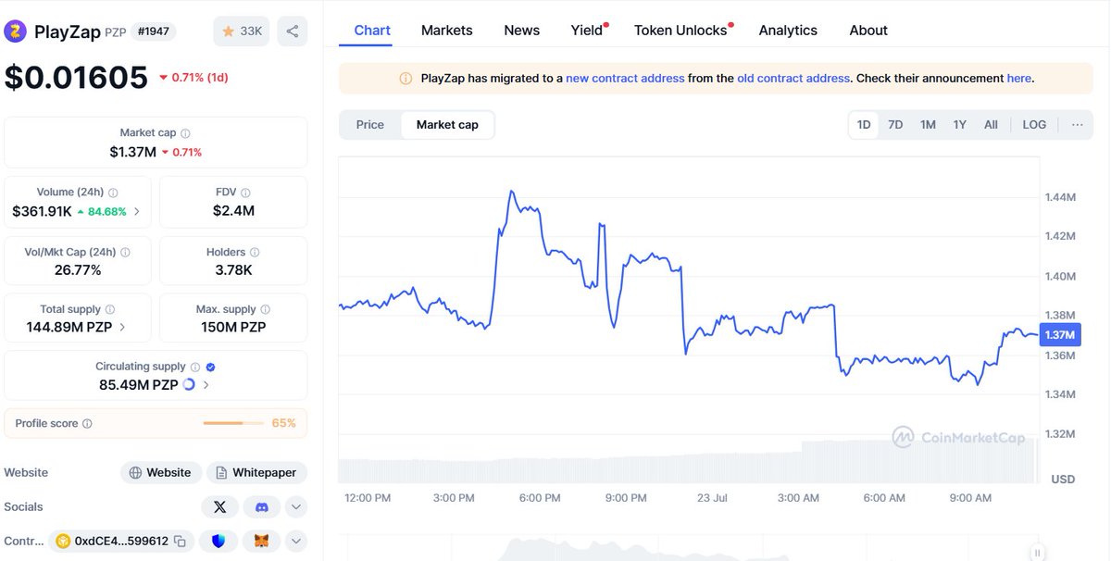Click the 0xdCE4...599612 contract address
This screenshot has width=1111, height=561.
(x=121, y=541)
